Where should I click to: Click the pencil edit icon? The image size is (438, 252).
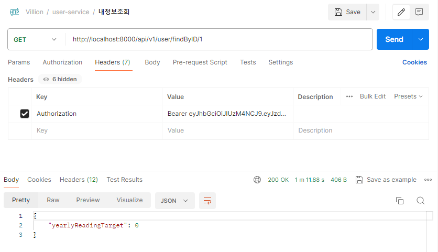click(401, 12)
